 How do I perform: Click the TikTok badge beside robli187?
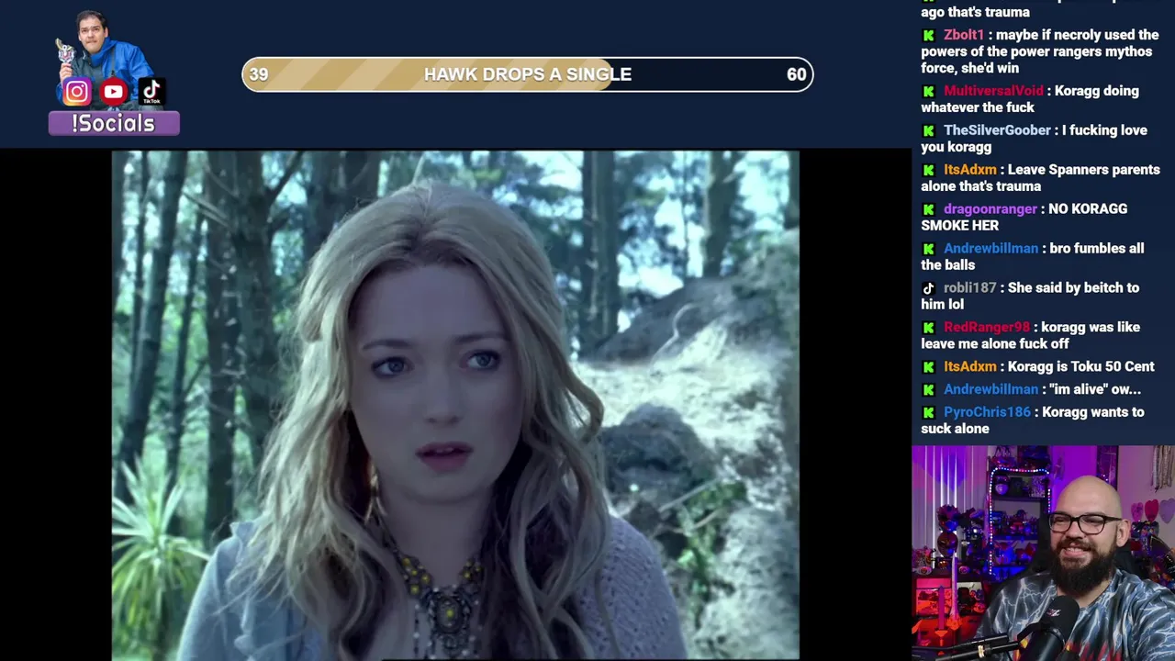tap(928, 289)
